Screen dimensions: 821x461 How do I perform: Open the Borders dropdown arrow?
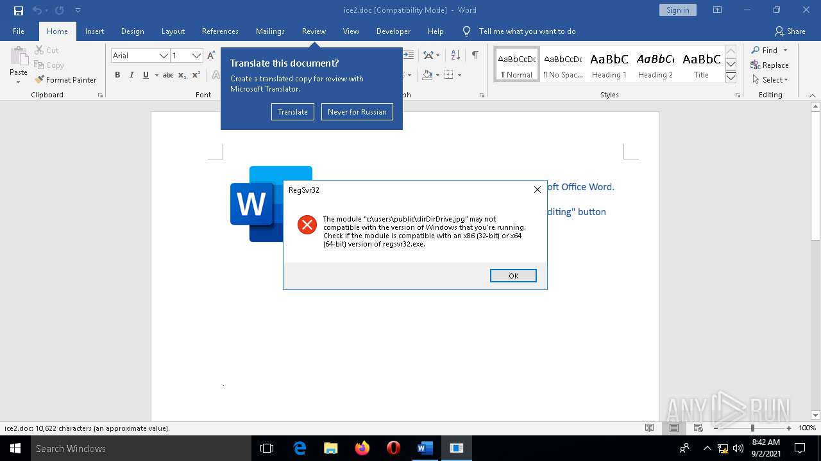(x=459, y=75)
